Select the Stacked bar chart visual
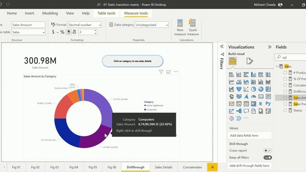 coord(231,75)
